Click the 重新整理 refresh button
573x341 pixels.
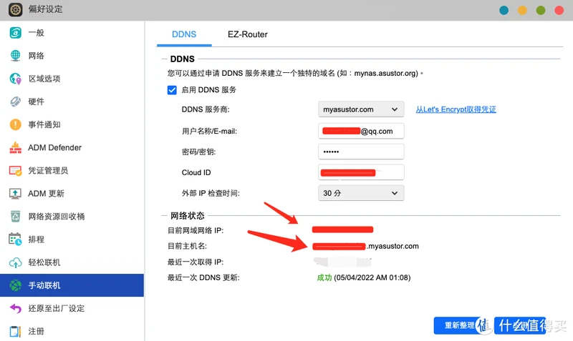[459, 325]
